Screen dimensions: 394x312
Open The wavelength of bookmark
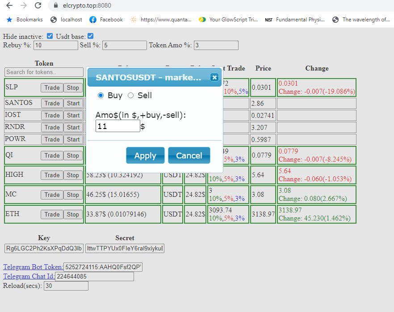(x=361, y=20)
